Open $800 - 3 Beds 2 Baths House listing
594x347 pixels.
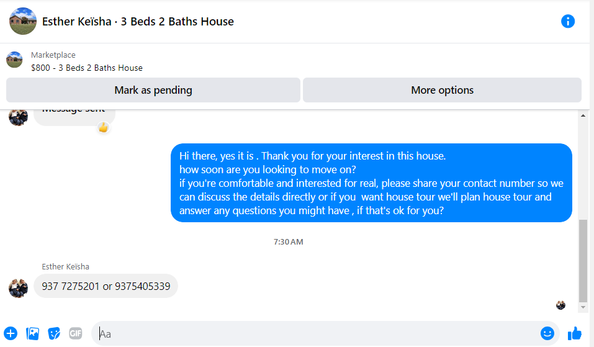click(x=87, y=68)
